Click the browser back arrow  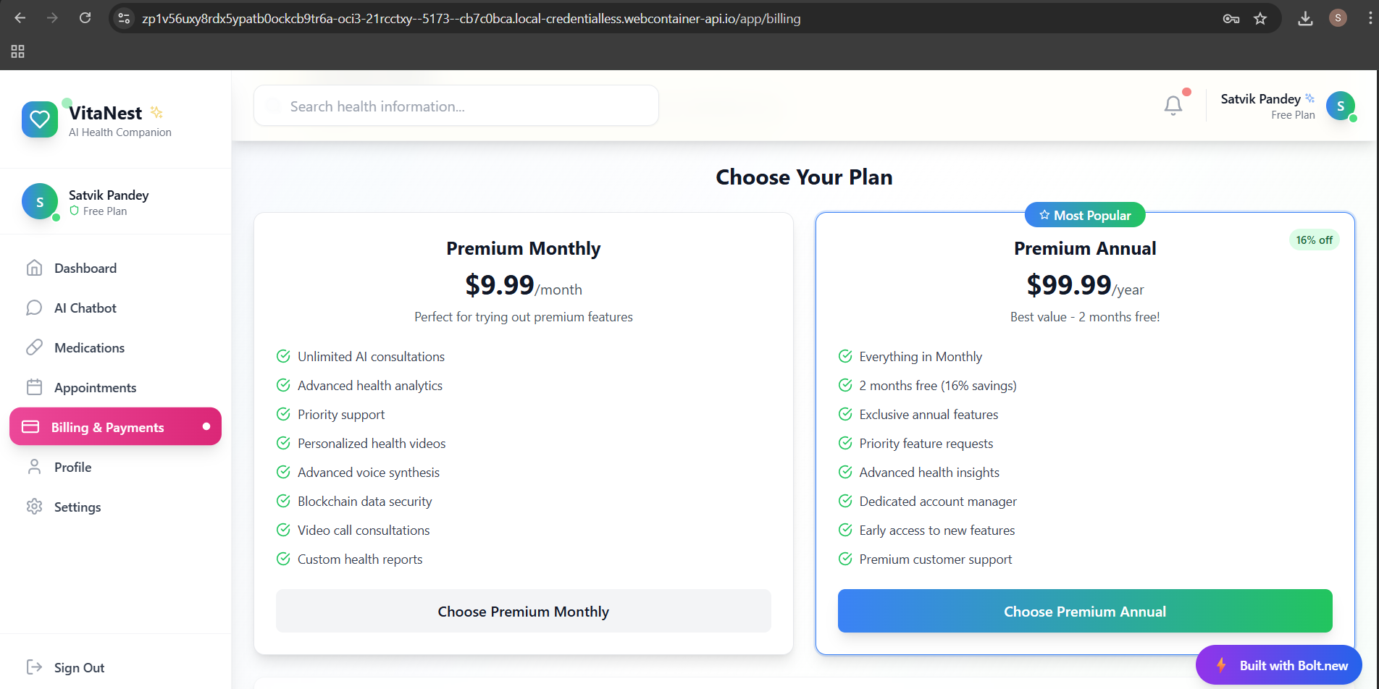[x=20, y=18]
